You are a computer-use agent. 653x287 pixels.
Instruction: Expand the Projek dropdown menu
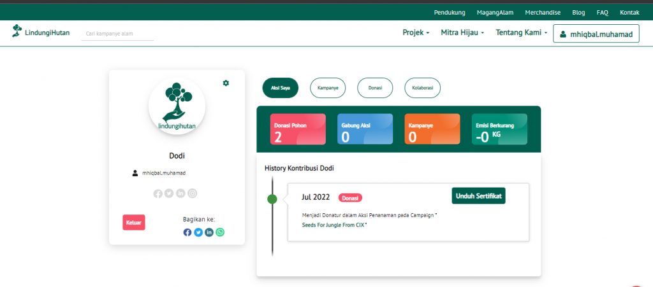416,32
